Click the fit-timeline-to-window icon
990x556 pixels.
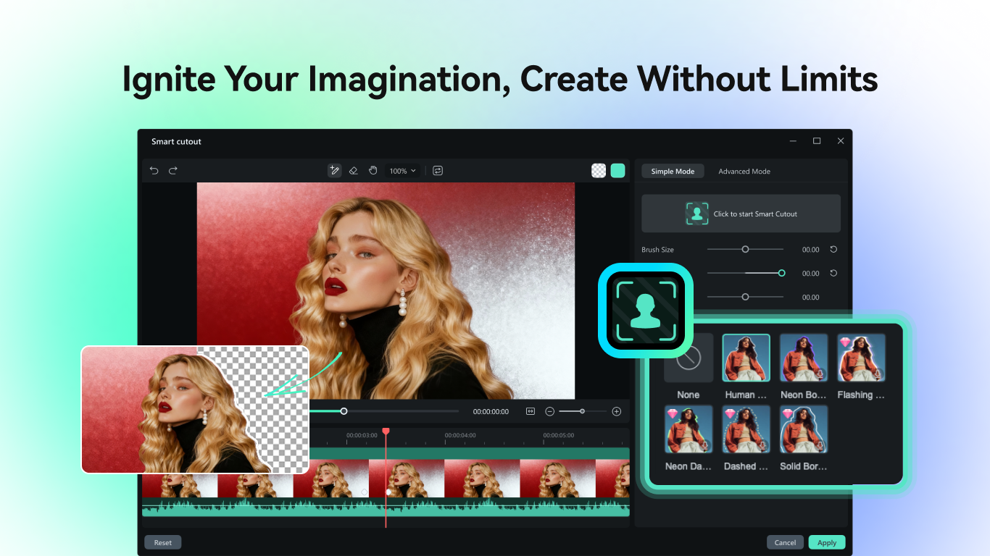[530, 410]
